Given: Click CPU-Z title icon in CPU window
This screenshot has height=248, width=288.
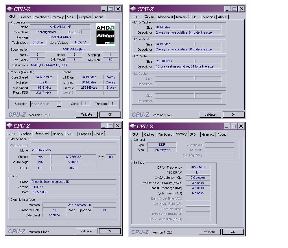Looking at the screenshot, I should (x=10, y=9).
